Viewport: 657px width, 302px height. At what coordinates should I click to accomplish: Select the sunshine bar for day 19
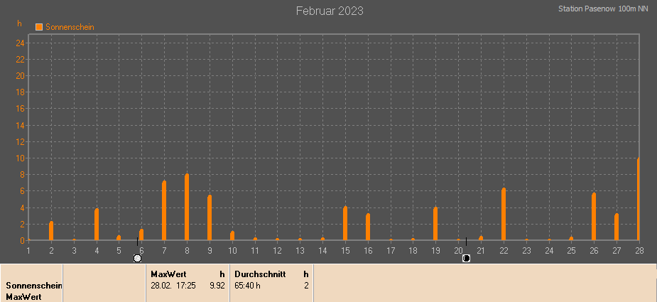click(x=435, y=224)
